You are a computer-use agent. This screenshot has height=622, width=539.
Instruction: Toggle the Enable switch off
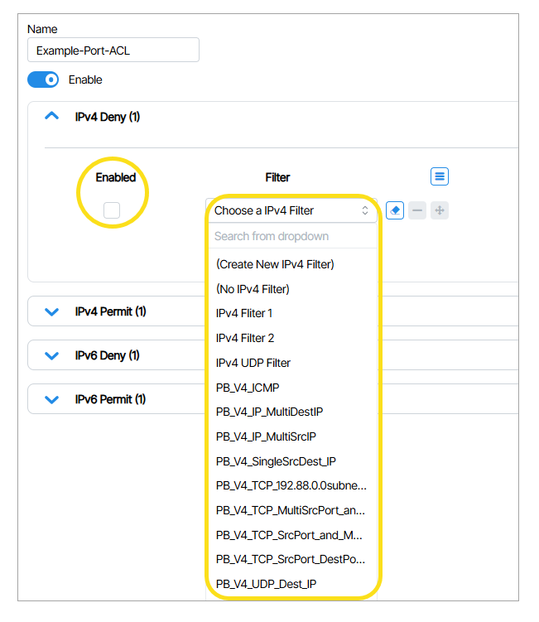click(43, 80)
